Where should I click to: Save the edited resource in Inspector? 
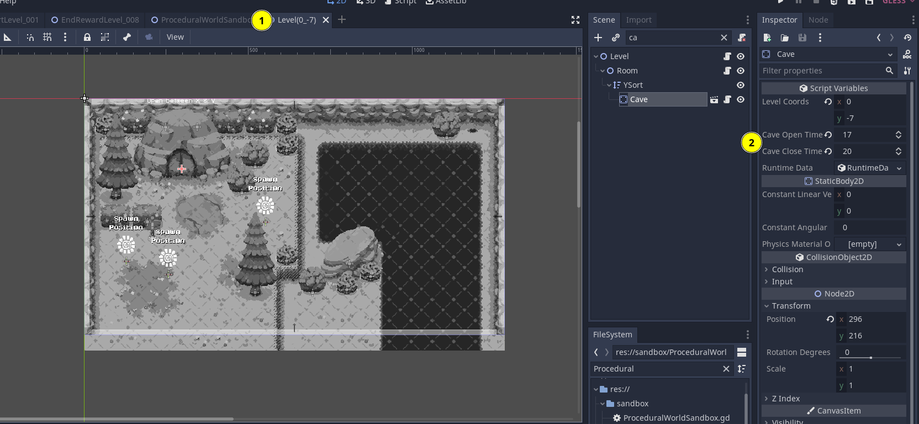tap(802, 38)
